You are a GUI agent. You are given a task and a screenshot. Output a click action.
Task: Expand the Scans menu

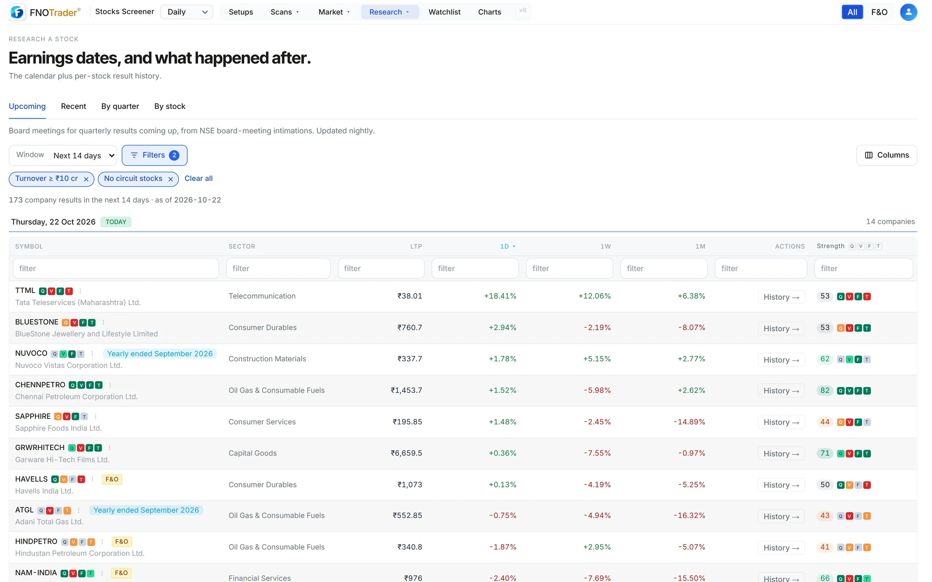click(285, 12)
